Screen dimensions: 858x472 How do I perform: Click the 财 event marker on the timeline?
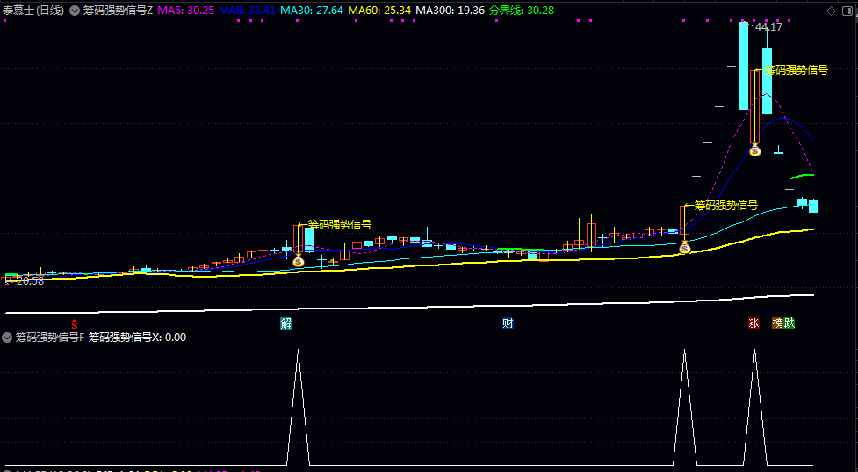pos(508,323)
